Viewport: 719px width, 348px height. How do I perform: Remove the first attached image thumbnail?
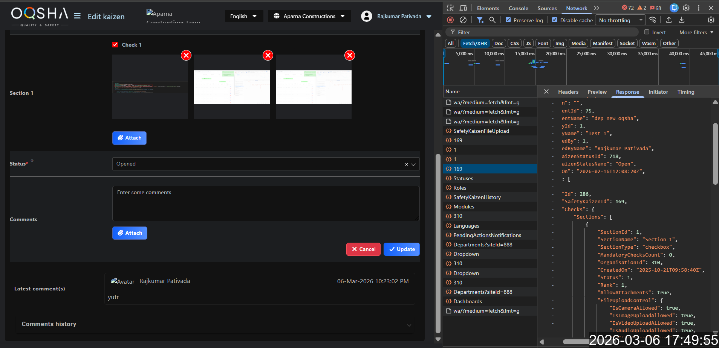click(x=186, y=55)
